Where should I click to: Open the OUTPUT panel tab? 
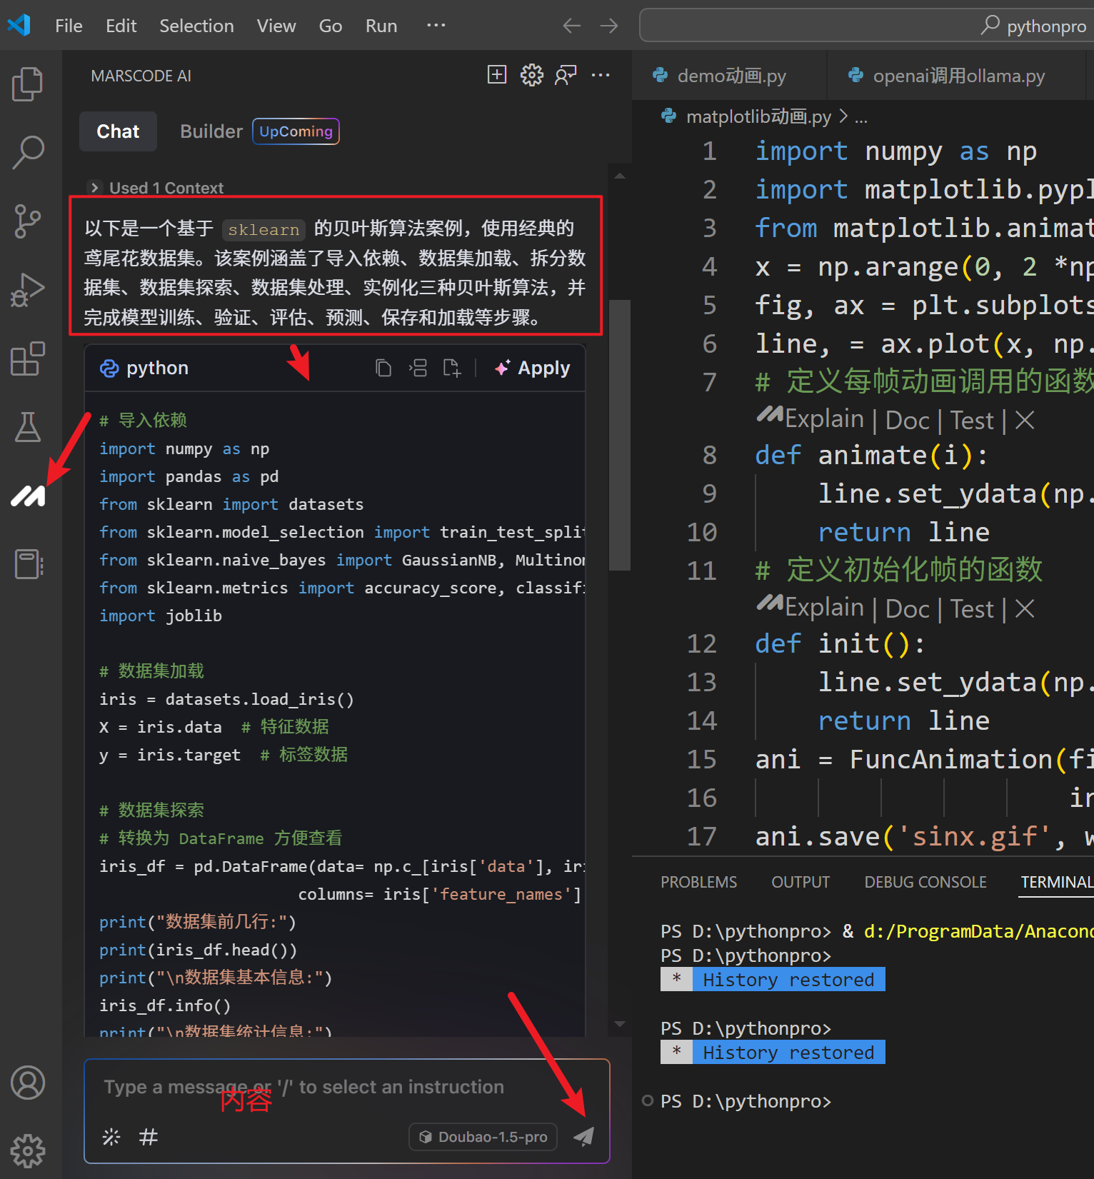(x=801, y=882)
